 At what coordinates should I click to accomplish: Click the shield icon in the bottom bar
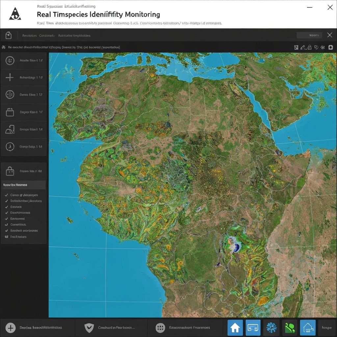pos(89,327)
